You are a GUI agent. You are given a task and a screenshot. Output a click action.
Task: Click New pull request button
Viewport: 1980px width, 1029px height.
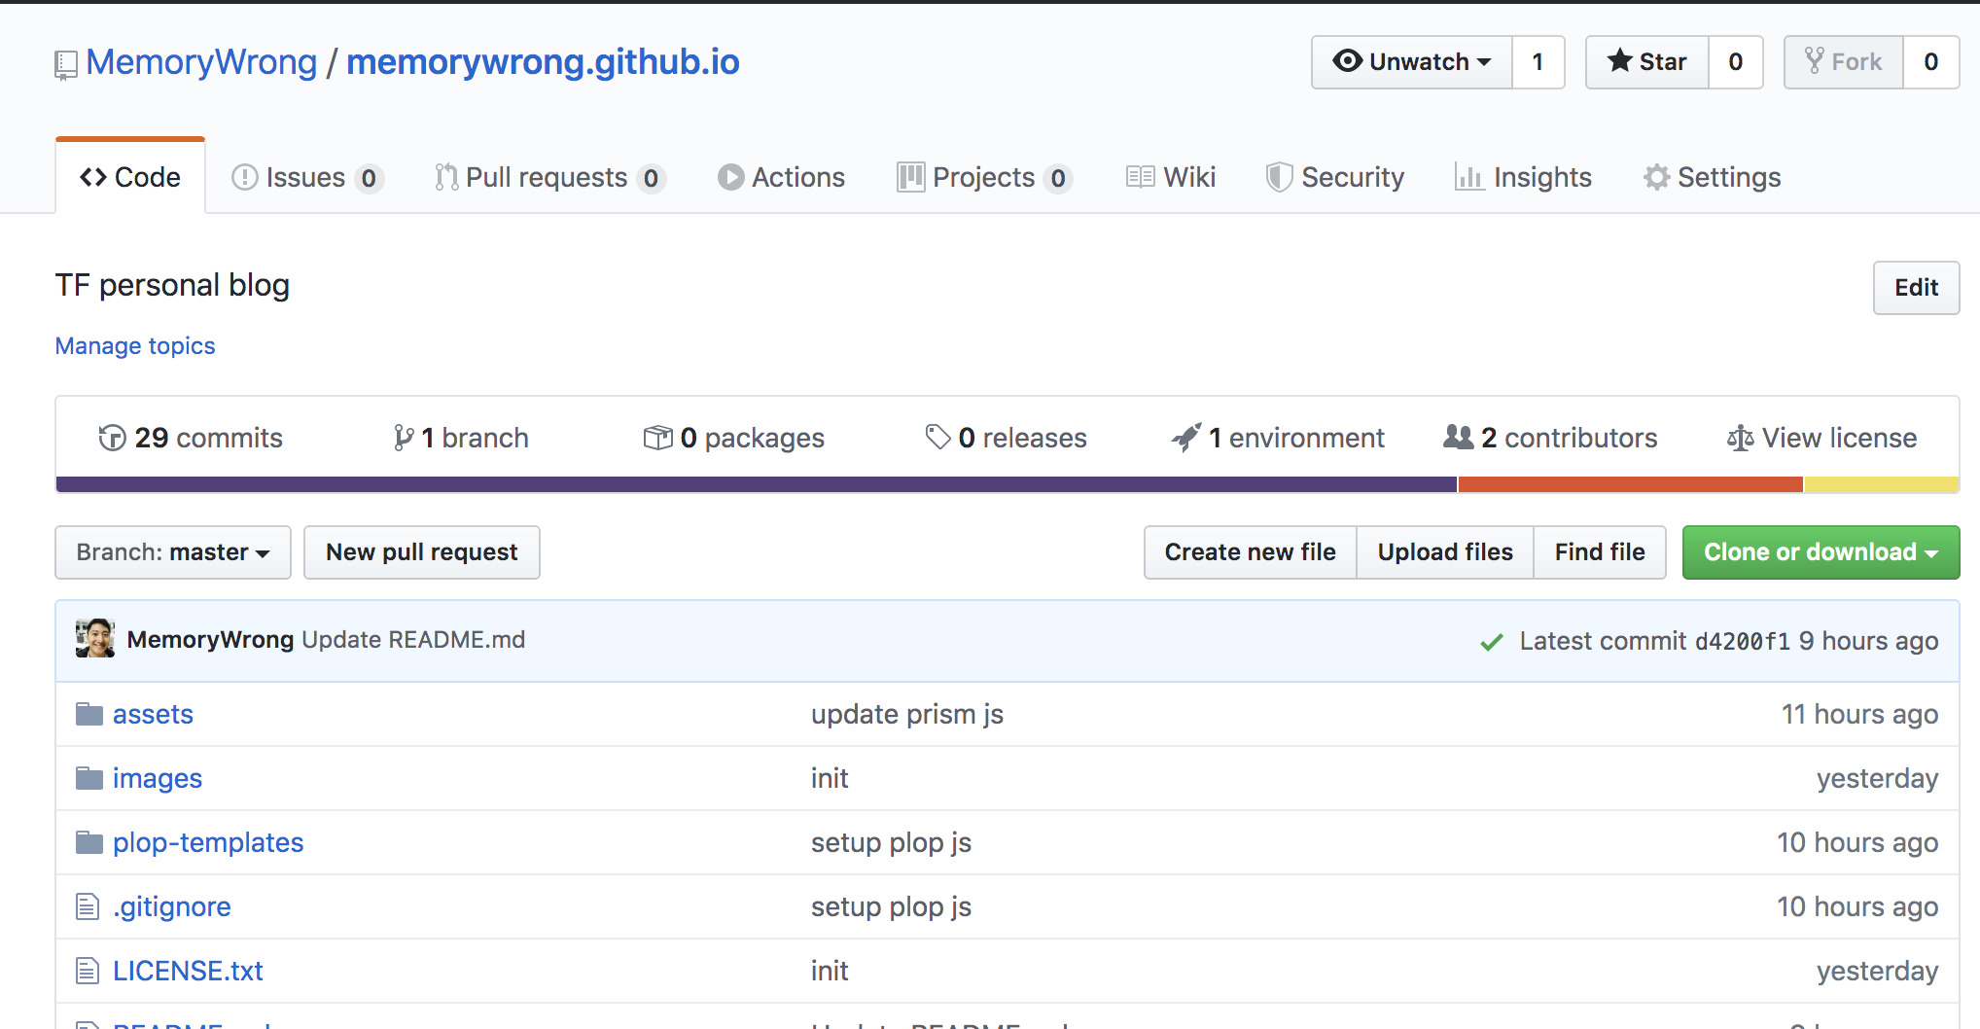point(422,552)
